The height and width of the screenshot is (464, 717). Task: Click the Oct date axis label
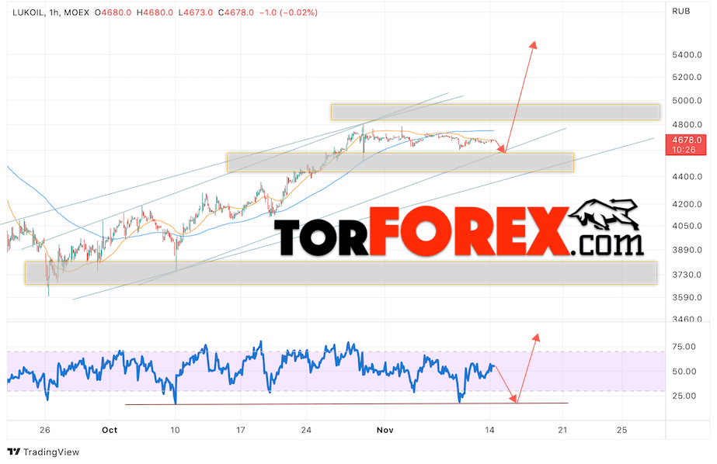(110, 430)
